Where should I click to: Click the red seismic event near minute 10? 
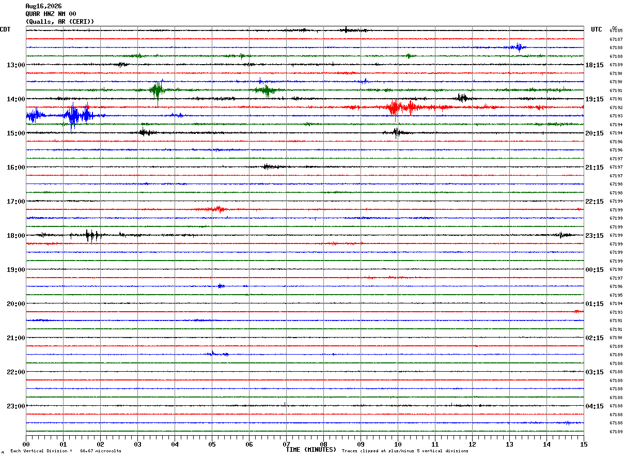click(400, 108)
